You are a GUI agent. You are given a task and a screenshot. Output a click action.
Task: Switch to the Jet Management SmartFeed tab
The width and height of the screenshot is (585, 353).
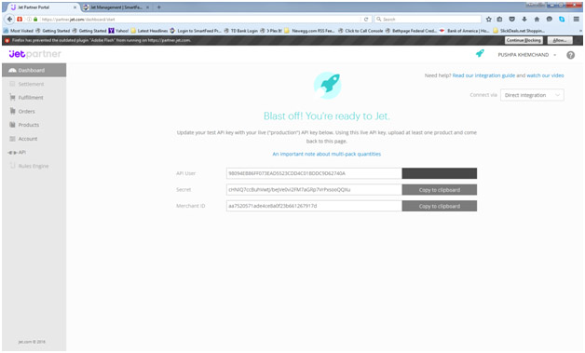click(116, 7)
